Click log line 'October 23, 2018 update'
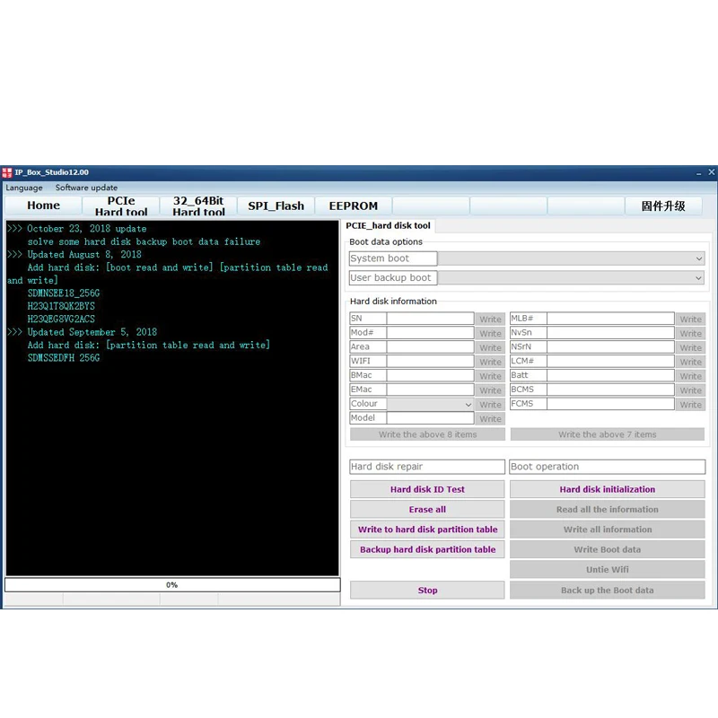718x718 pixels. click(x=86, y=229)
